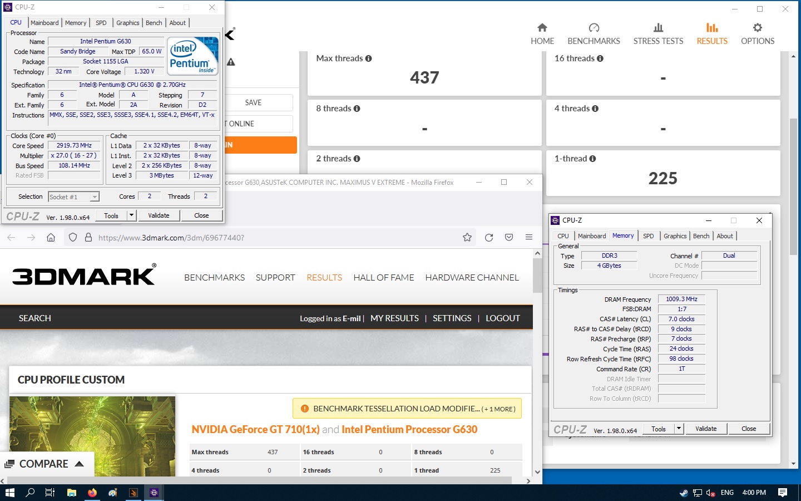Reload the Firefox page
The width and height of the screenshot is (801, 501).
click(x=489, y=238)
